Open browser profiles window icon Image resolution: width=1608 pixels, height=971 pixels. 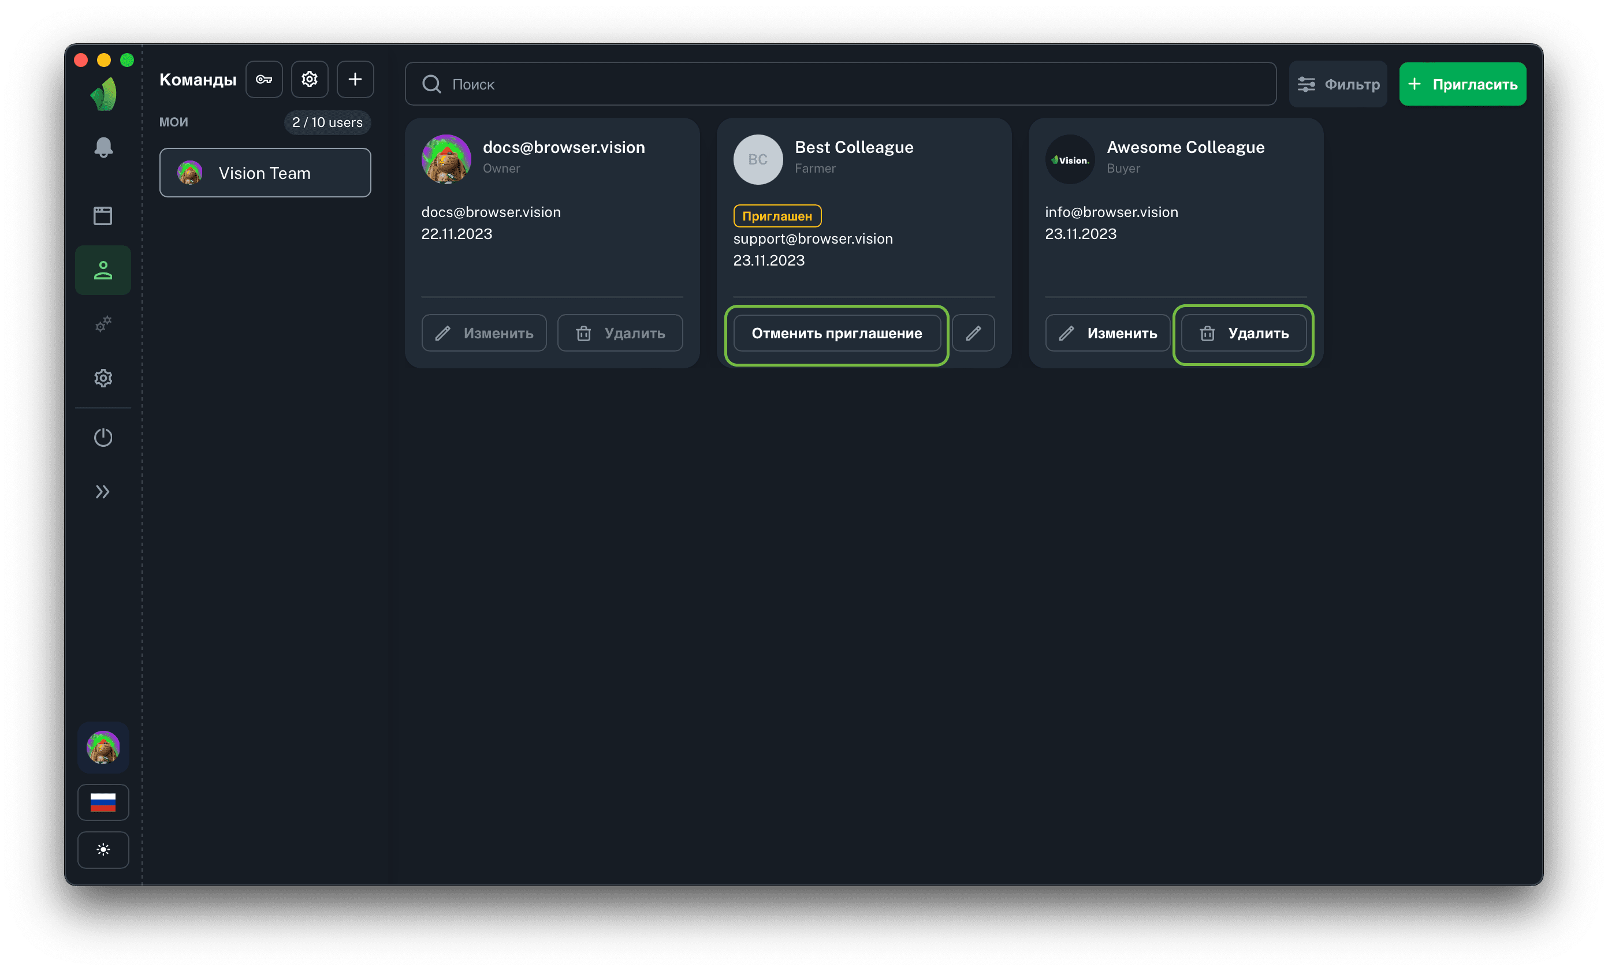tap(103, 216)
